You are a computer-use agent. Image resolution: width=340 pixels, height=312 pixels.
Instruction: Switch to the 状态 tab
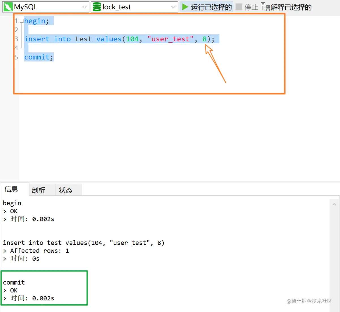[68, 190]
